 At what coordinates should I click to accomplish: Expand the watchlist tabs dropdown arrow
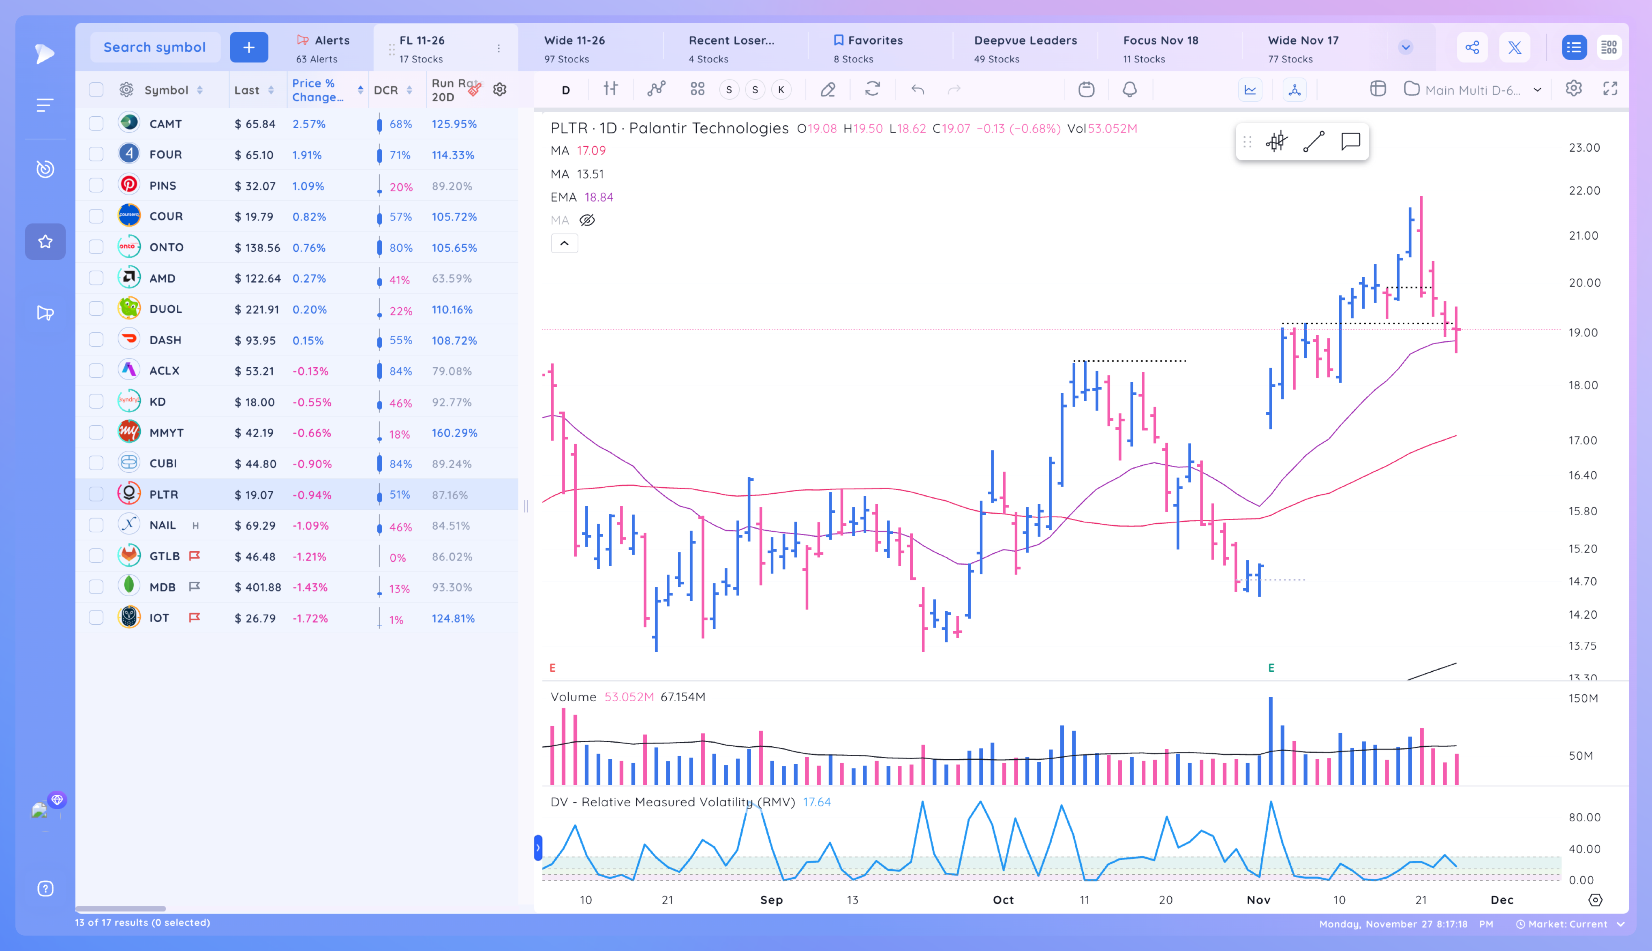[x=1405, y=47]
